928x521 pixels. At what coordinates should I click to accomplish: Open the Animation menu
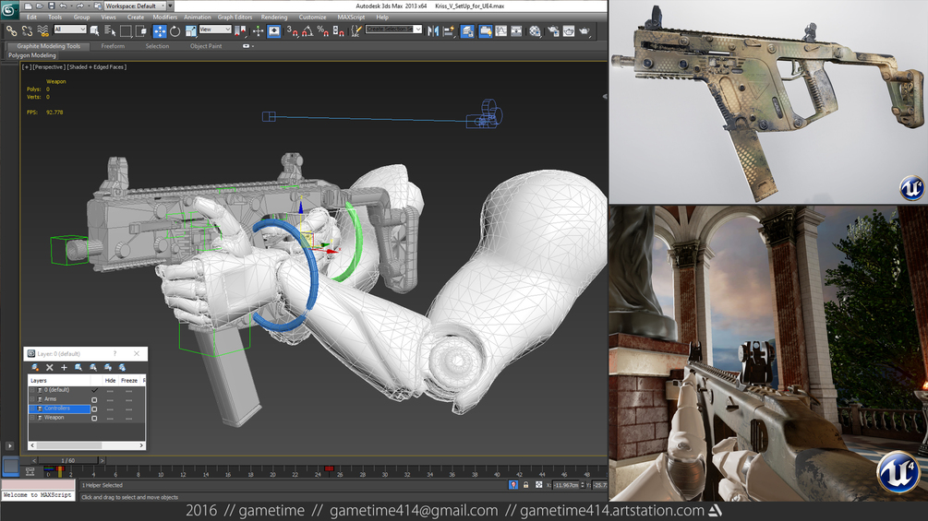(x=197, y=18)
